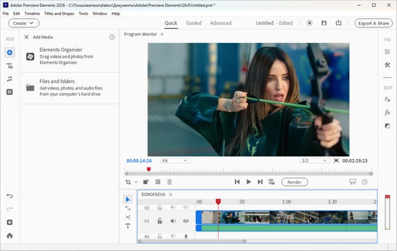Click the Rotate clip icon in the timeline toolbar
Image resolution: width=397 pixels, height=251 pixels.
pyautogui.click(x=146, y=182)
